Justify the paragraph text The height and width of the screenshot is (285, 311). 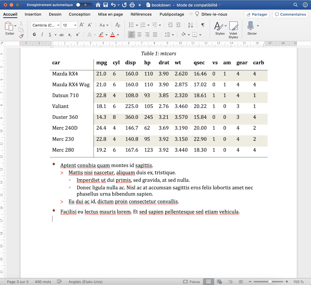click(x=155, y=35)
